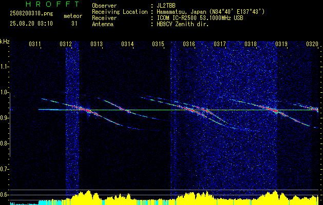Image resolution: width=323 pixels, height=205 pixels.
Task: Click the 0.9 kHz axis label
Action: [4, 118]
